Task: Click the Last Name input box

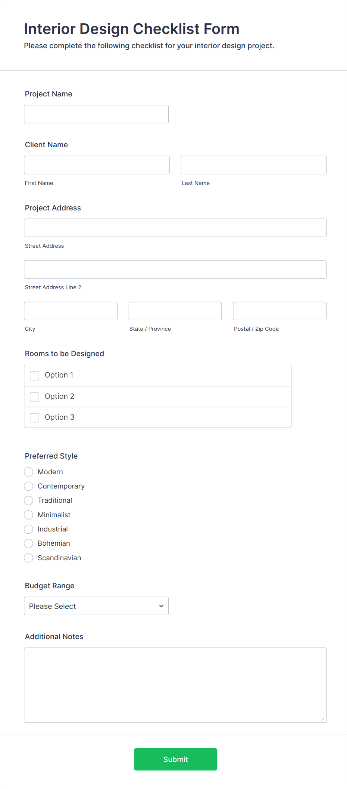Action: coord(253,165)
